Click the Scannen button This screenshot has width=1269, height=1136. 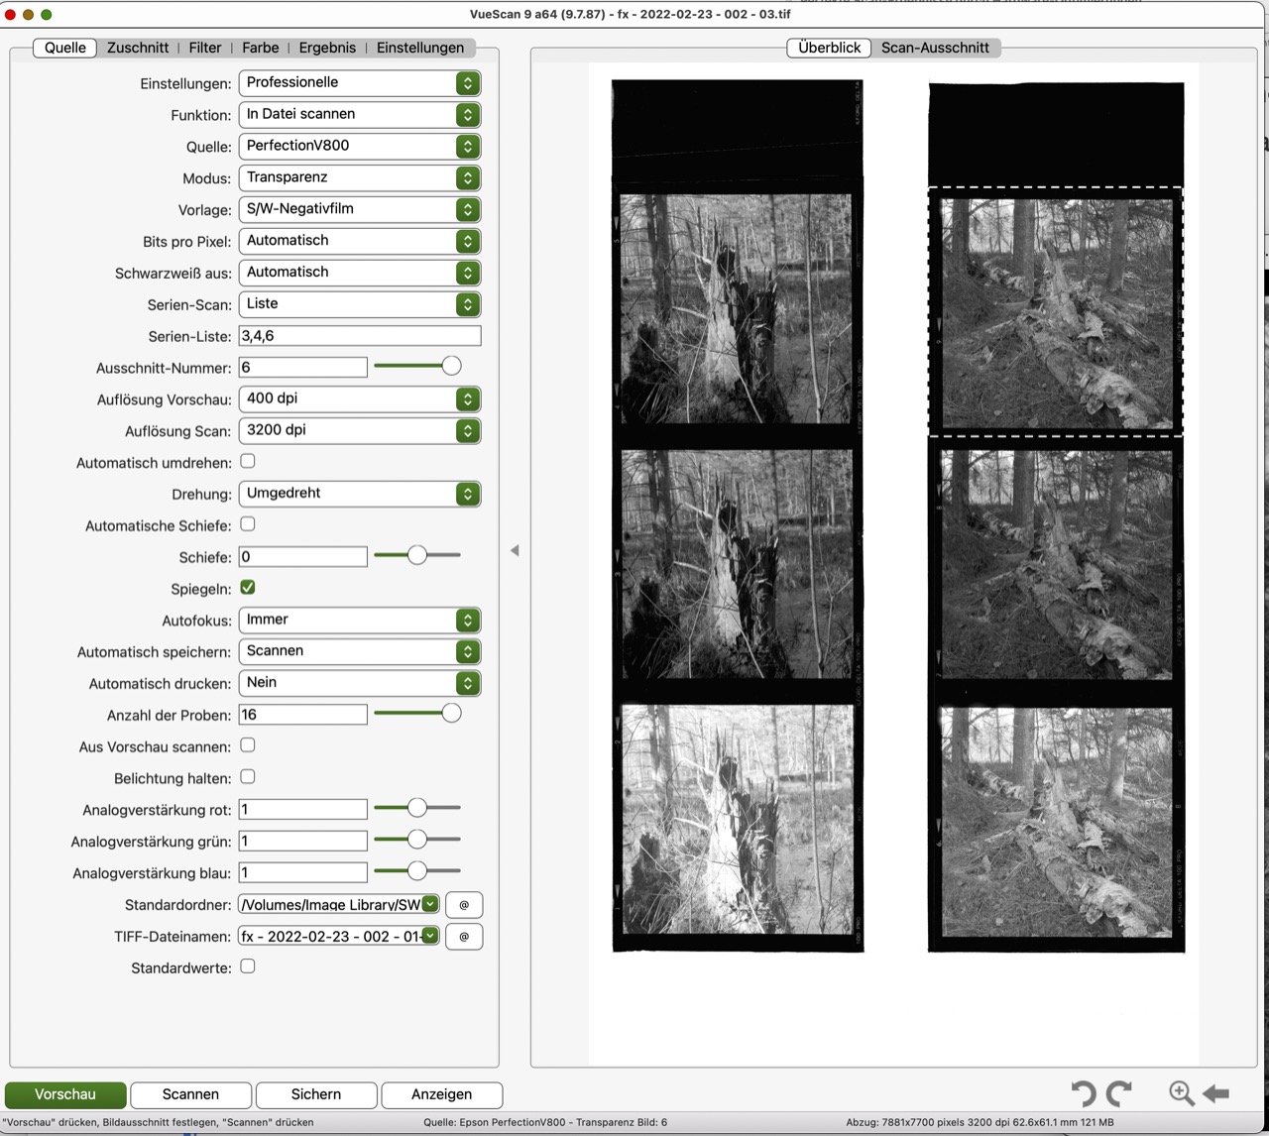click(x=190, y=1094)
